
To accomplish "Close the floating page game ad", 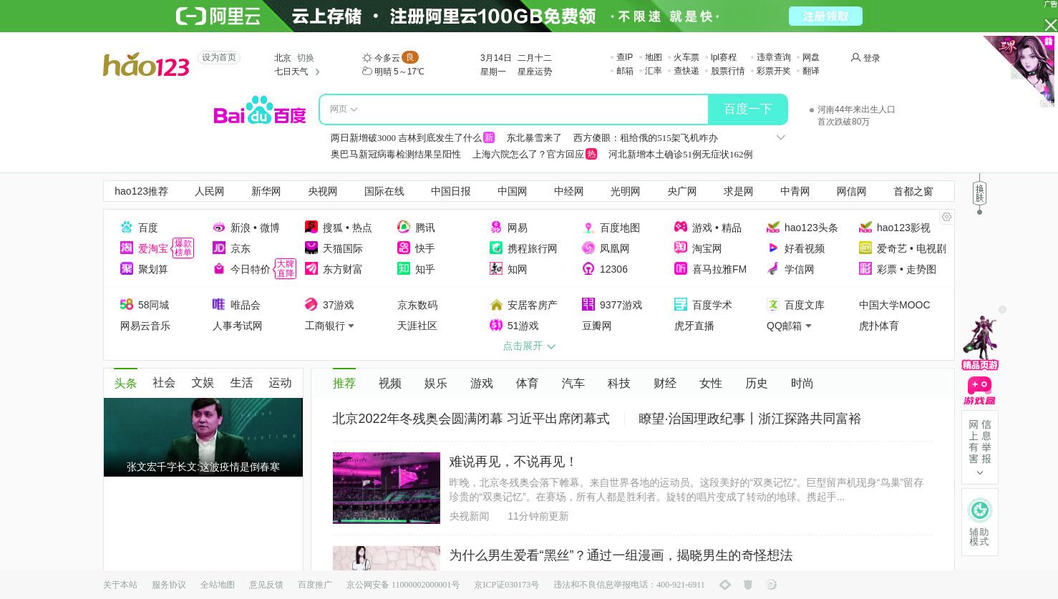I will pyautogui.click(x=1002, y=310).
